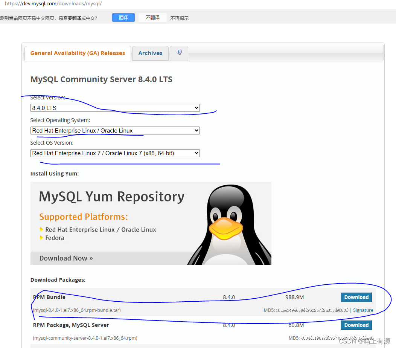396x348 pixels.
Task: Download the RPM Bundle package
Action: coord(356,297)
